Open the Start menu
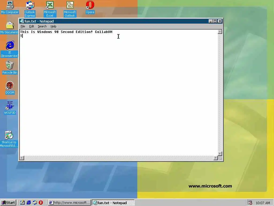 pos(8,203)
